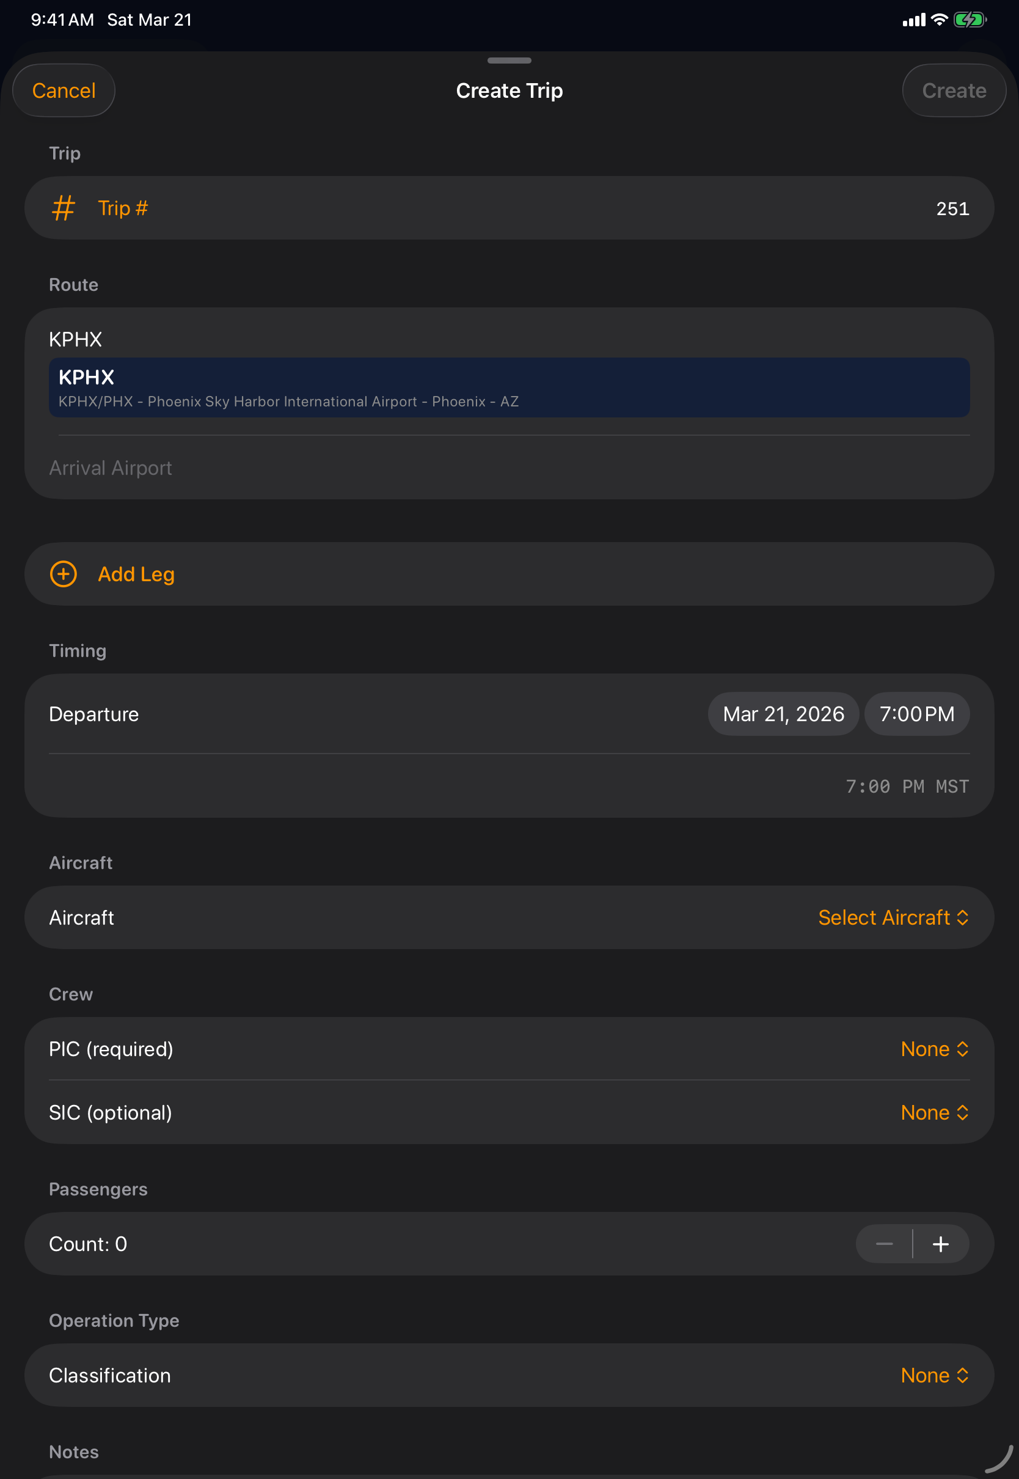This screenshot has height=1479, width=1019.
Task: Open the 7:00 PM departure time picker
Action: coord(916,714)
